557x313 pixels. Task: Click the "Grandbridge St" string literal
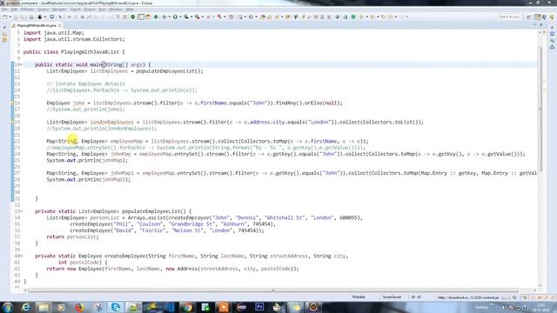tap(191, 224)
